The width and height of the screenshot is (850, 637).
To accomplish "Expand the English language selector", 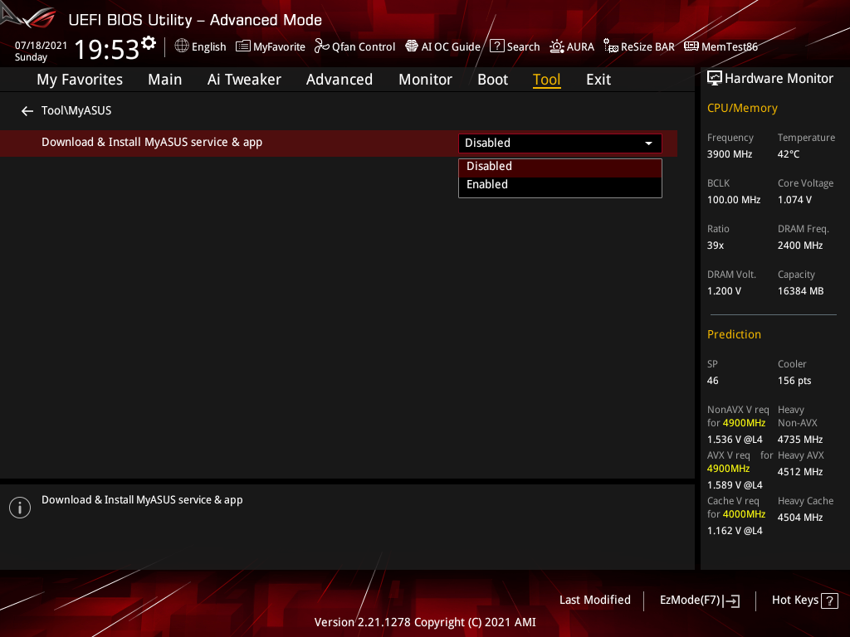I will coord(200,46).
